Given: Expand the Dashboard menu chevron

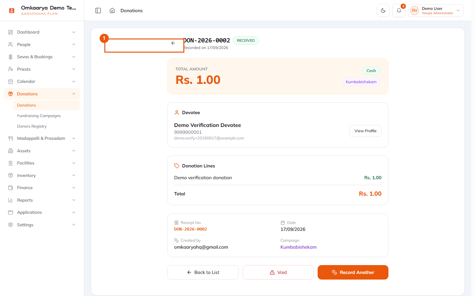Looking at the screenshot, I should click(74, 32).
